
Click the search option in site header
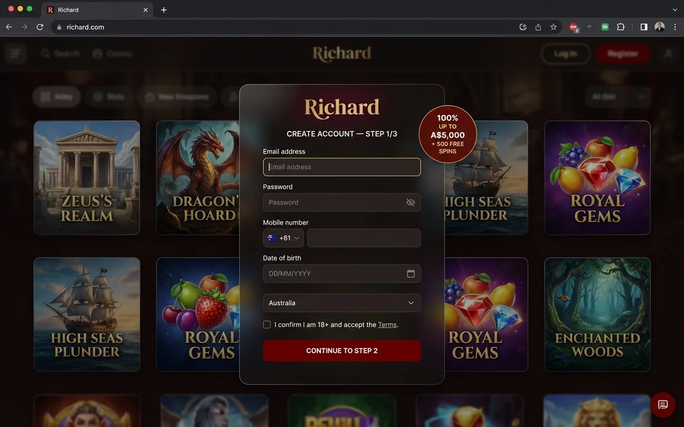click(60, 53)
